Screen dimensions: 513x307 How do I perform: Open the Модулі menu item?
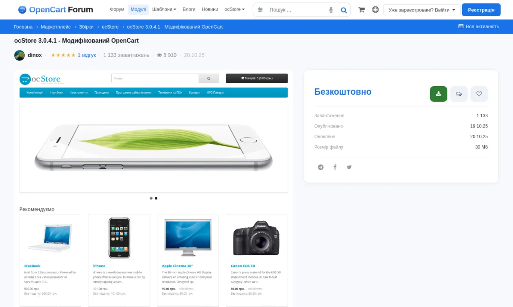click(138, 9)
